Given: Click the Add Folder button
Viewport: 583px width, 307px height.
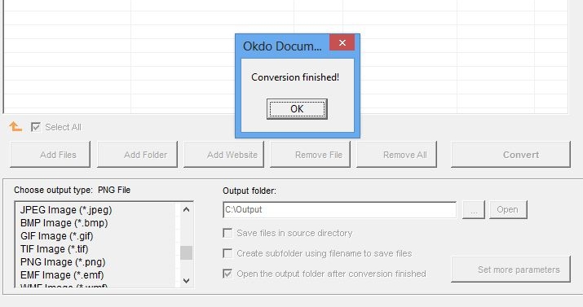Looking at the screenshot, I should point(137,155).
